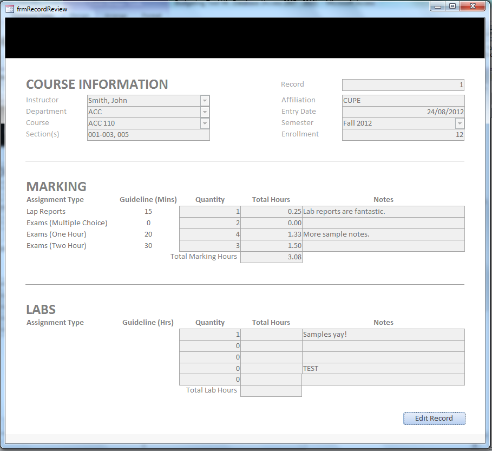The height and width of the screenshot is (451, 492).
Task: Click the note 'More sample notes.'
Action: coord(383,234)
